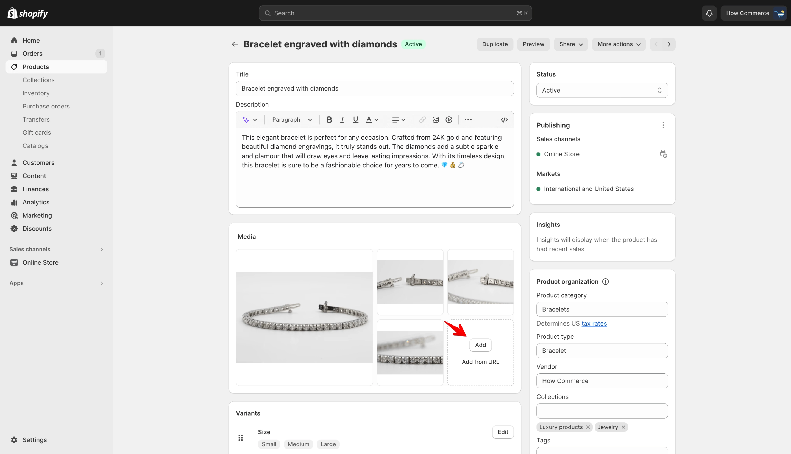Click Add from URL
The image size is (791, 454).
[x=480, y=362]
